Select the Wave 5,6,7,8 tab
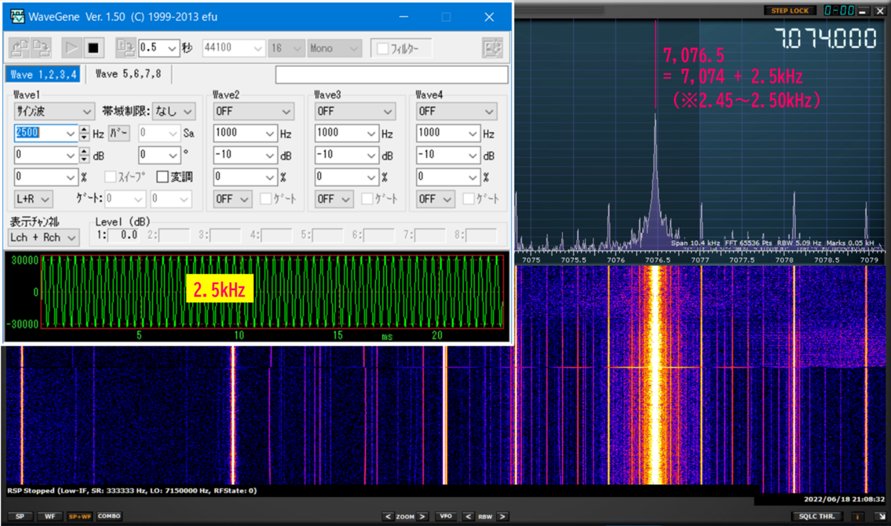Screen dimensions: 891x526 [x=128, y=73]
